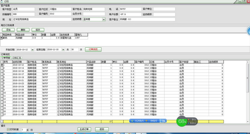Select the order row dated 2016-10-14
This screenshot has height=134, width=250.
click(x=112, y=68)
